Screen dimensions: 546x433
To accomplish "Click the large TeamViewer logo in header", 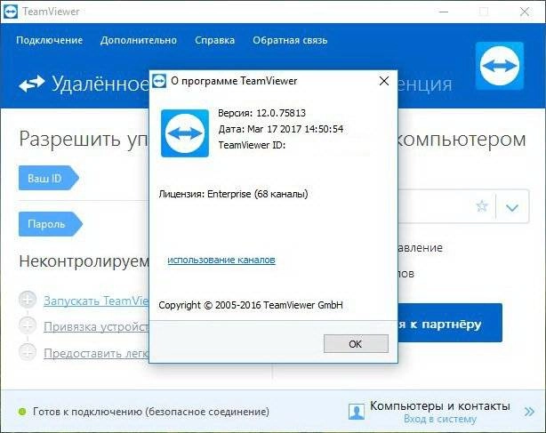I will pos(500,66).
